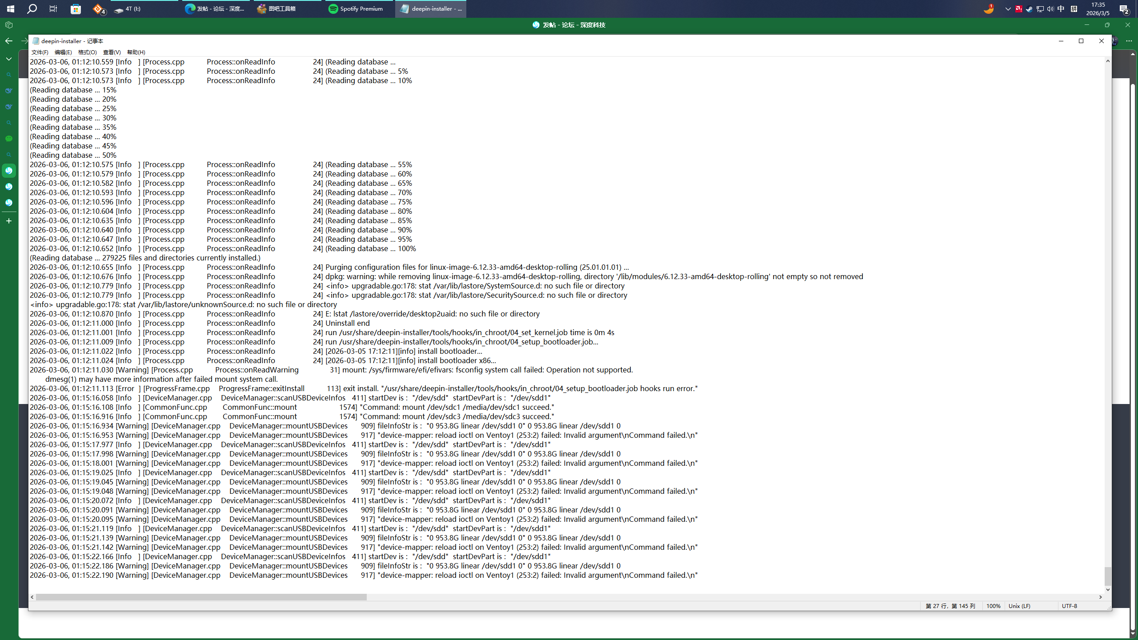Open the 格式(O) menu

pos(87,52)
